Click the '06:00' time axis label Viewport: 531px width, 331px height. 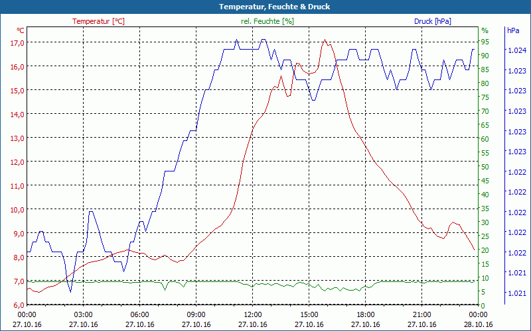[140, 315]
